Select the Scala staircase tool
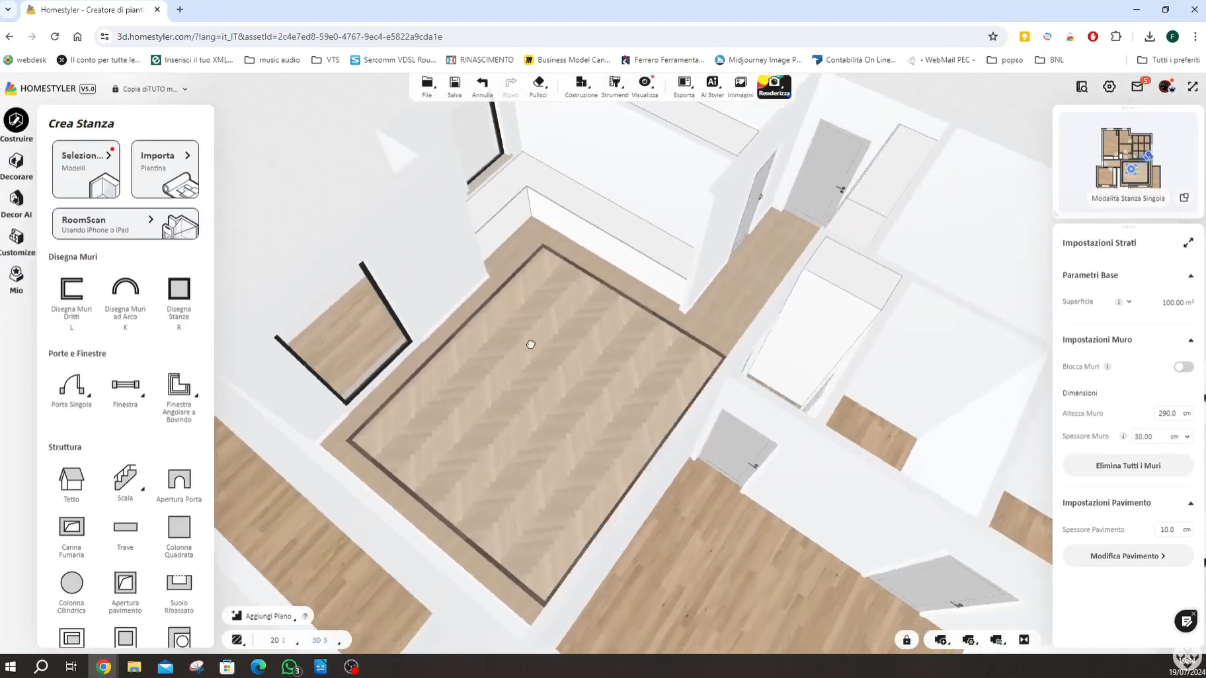The width and height of the screenshot is (1206, 678). point(125,478)
